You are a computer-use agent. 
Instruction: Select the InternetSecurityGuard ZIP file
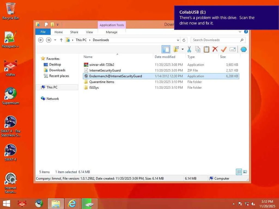(161, 70)
